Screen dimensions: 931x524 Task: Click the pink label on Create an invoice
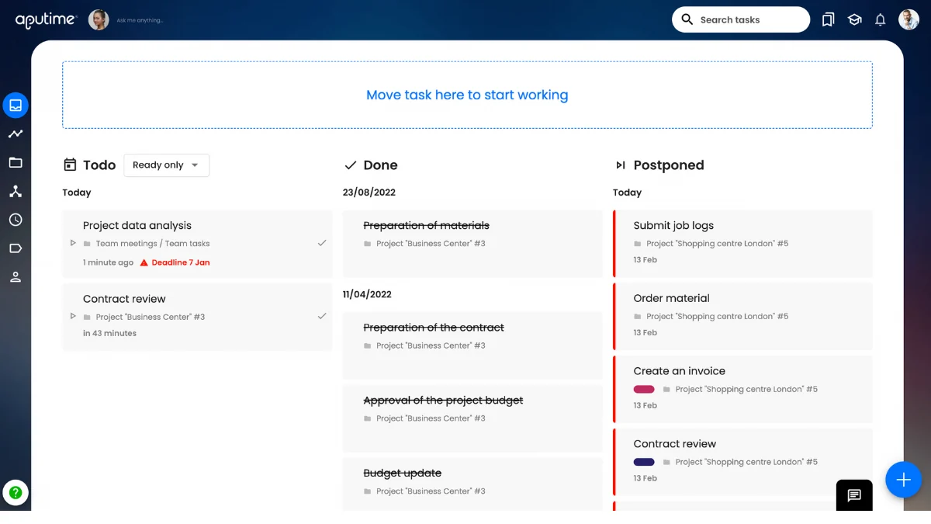(644, 389)
